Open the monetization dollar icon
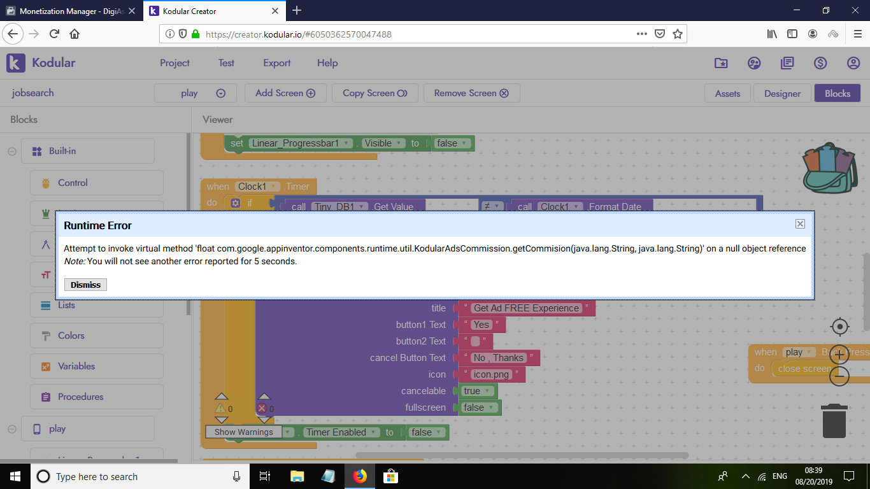The height and width of the screenshot is (489, 870). coord(820,63)
